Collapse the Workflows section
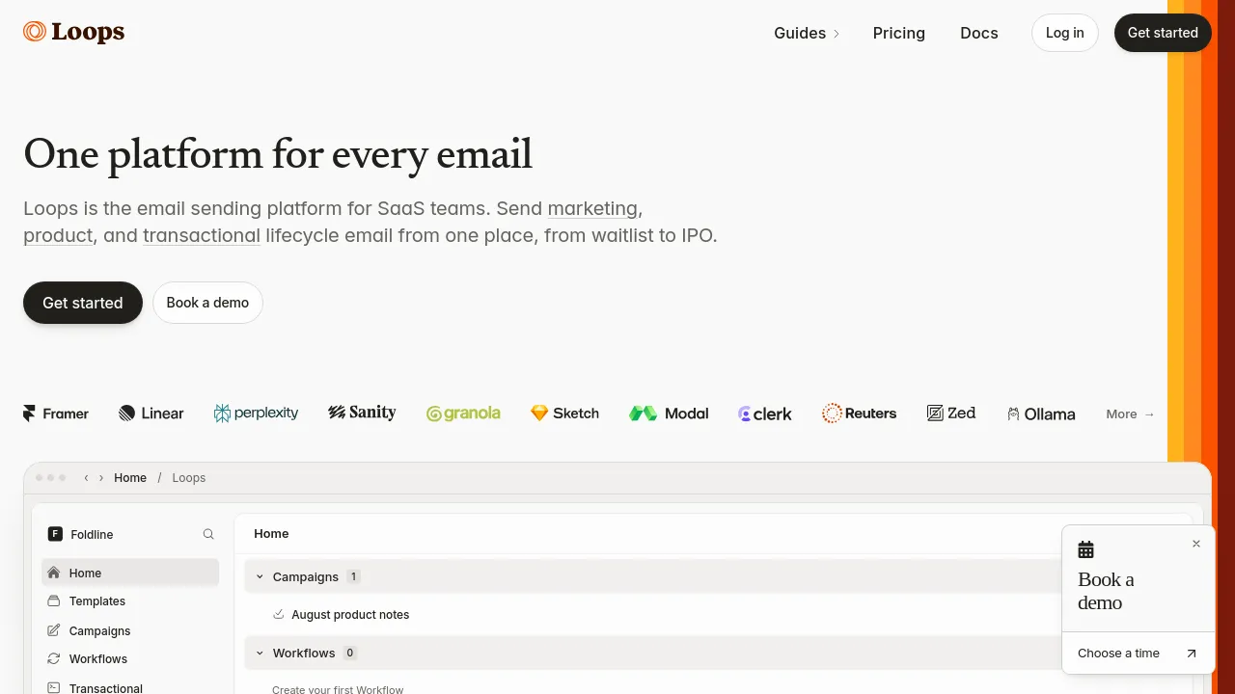The height and width of the screenshot is (694, 1235). pos(260,653)
